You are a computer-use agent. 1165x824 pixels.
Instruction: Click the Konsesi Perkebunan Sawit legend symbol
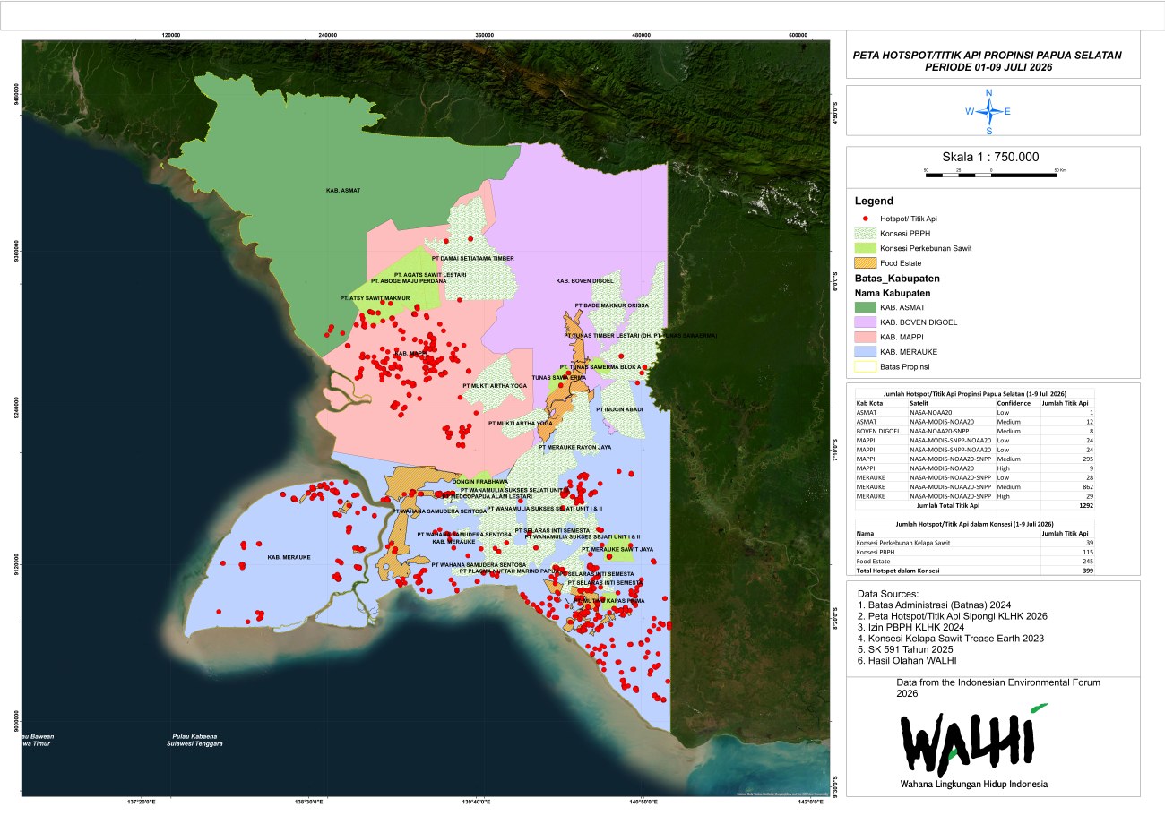coord(867,248)
